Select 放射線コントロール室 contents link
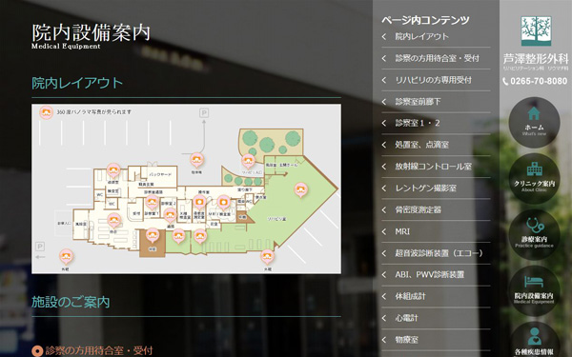The width and height of the screenshot is (572, 357). point(433,167)
